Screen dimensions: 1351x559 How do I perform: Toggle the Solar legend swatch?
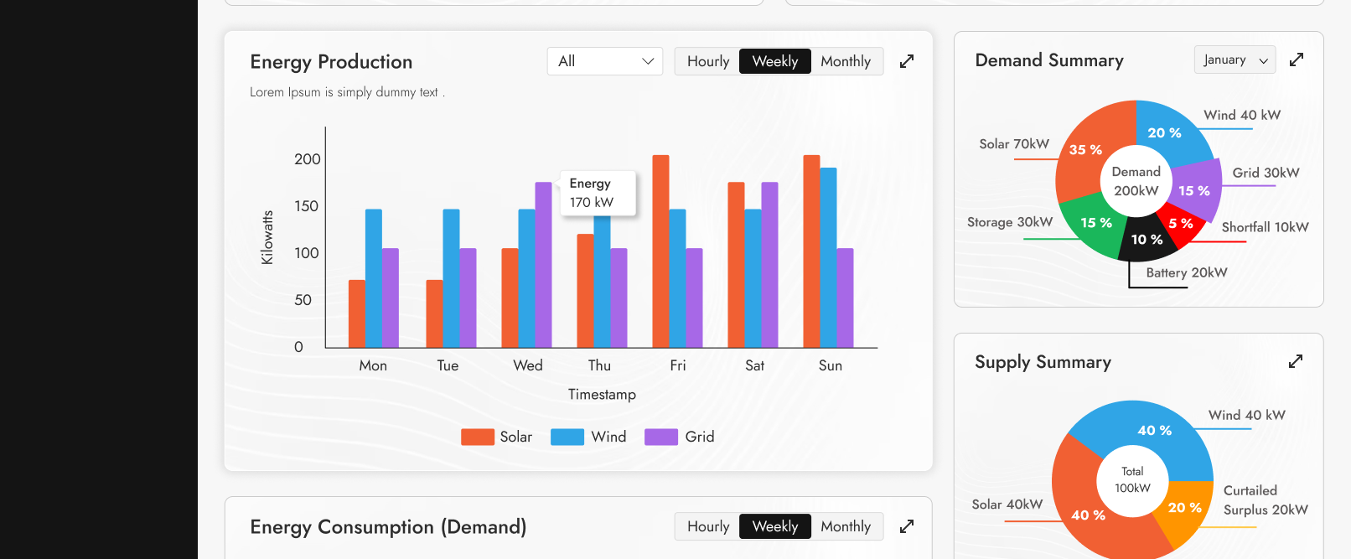click(x=477, y=437)
